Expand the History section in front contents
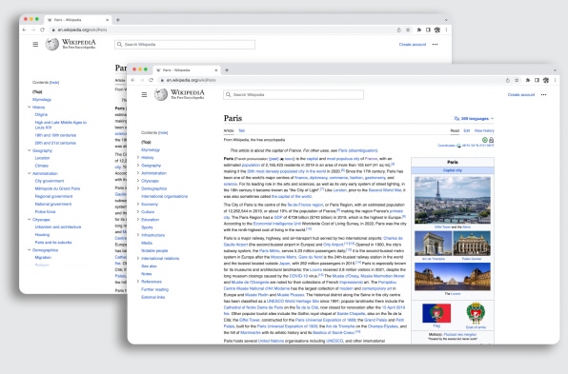568x374 pixels. pyautogui.click(x=138, y=158)
